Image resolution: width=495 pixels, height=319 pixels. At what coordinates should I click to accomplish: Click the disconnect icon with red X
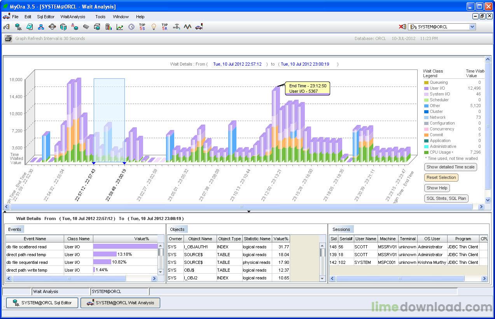pos(402,27)
